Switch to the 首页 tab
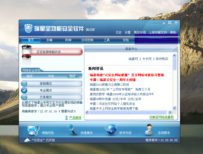This screenshot has width=203, height=154. tap(31, 40)
